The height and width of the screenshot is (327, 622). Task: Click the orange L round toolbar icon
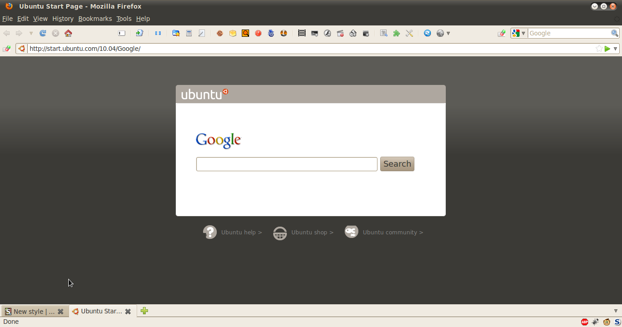click(x=284, y=33)
